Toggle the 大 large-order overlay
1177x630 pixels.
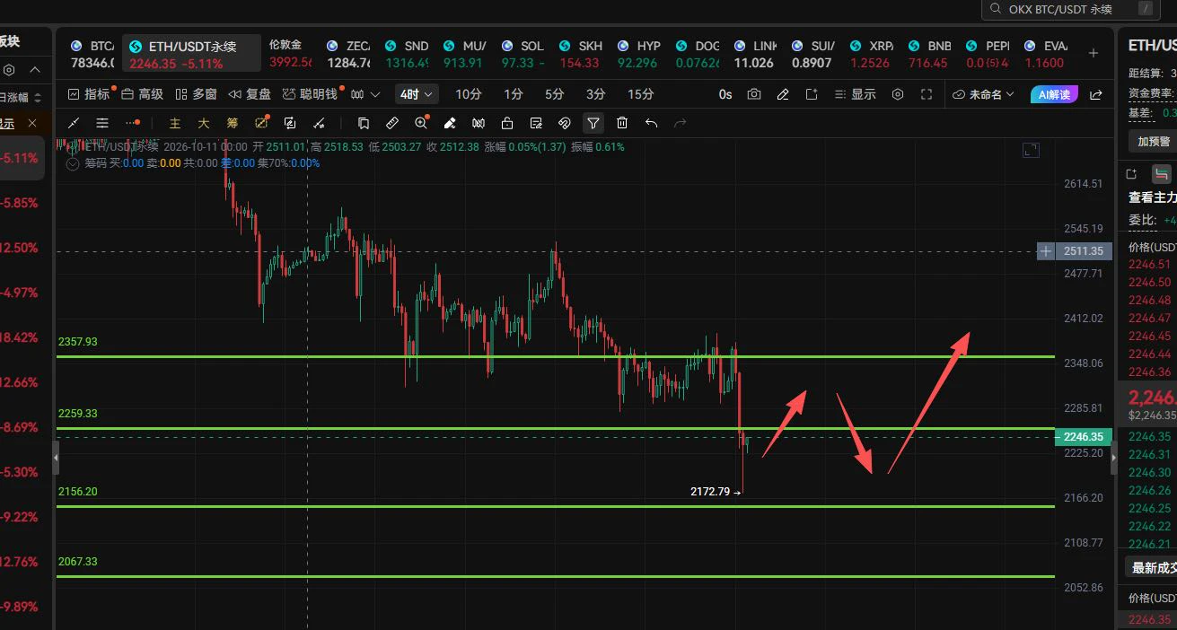[x=204, y=123]
